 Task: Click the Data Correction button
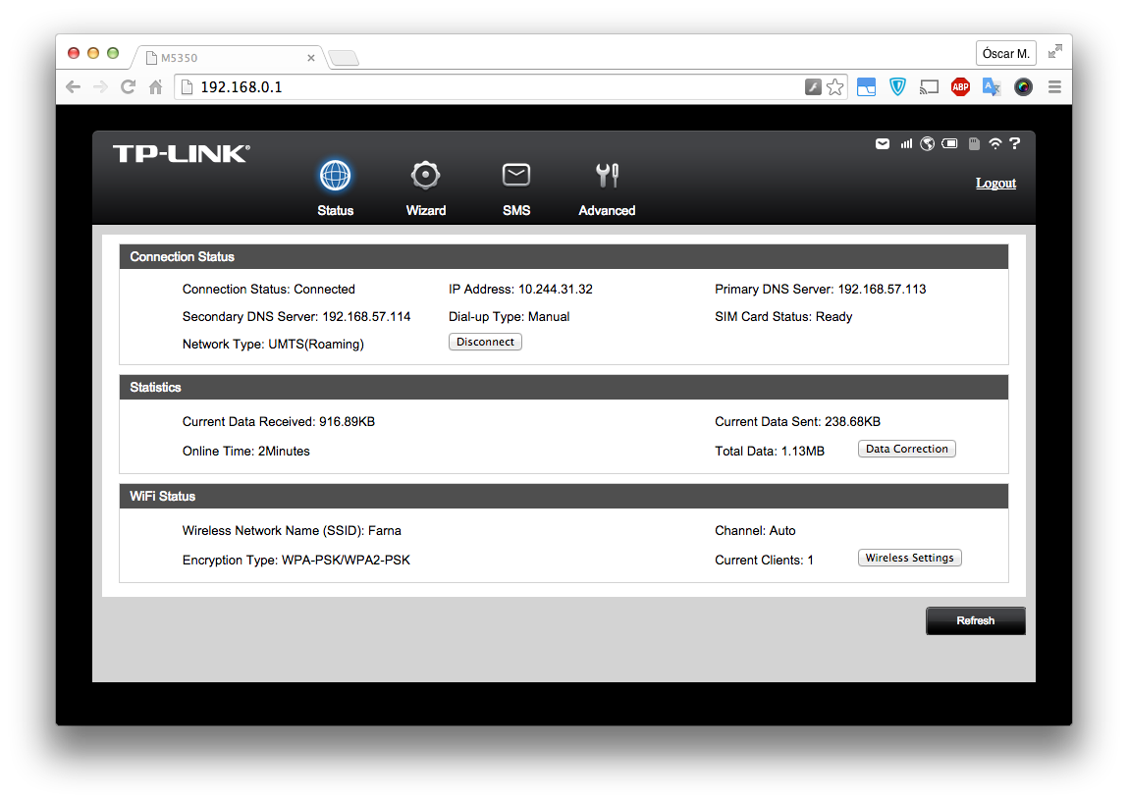(906, 449)
